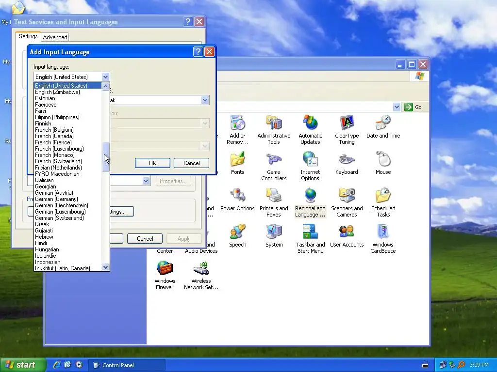Select Estonian from the language list
Viewport: 497px width, 372px height.
[68, 98]
